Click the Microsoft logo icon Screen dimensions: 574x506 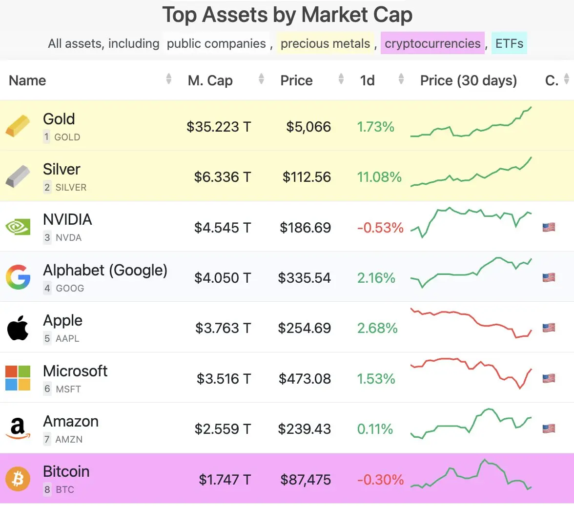[x=18, y=378]
